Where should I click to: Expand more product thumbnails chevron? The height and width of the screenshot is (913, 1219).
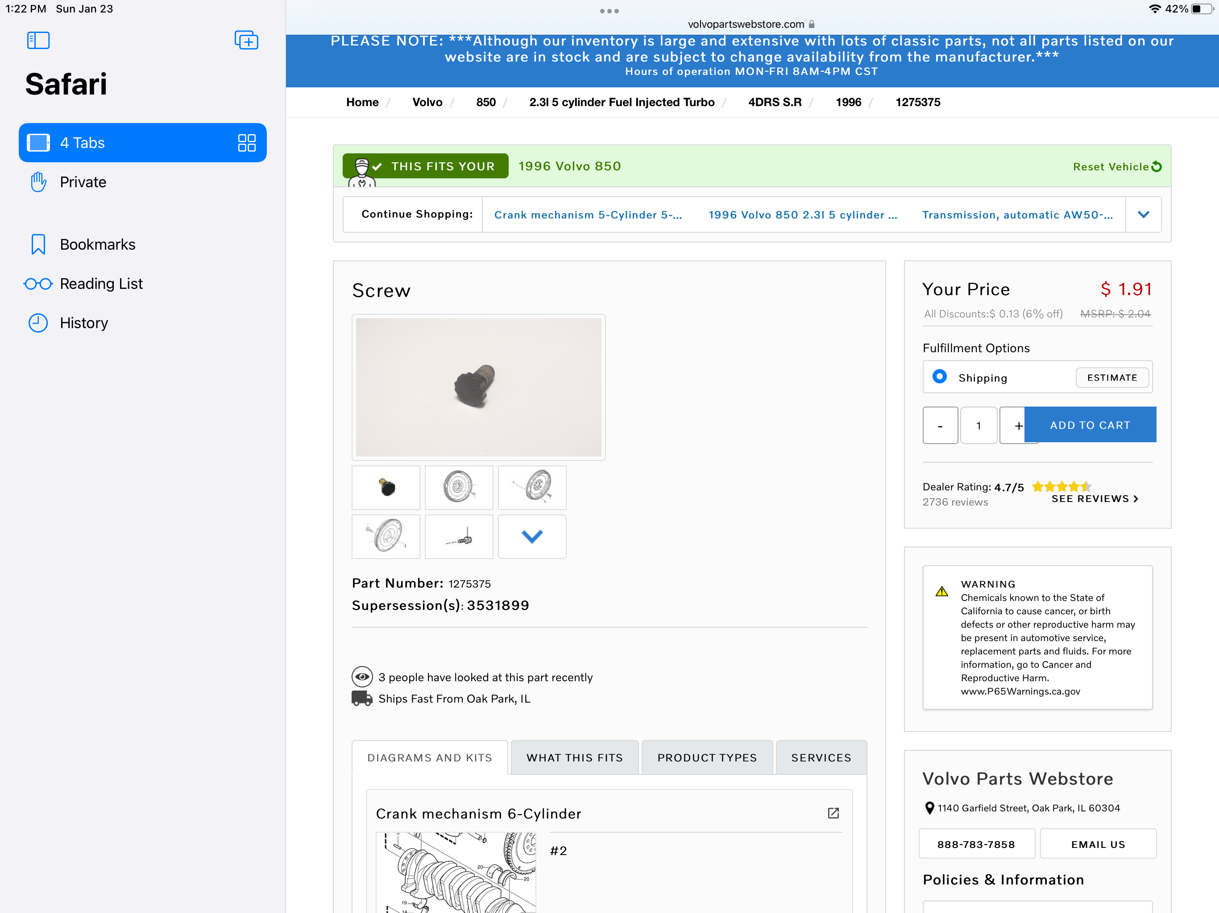click(532, 536)
